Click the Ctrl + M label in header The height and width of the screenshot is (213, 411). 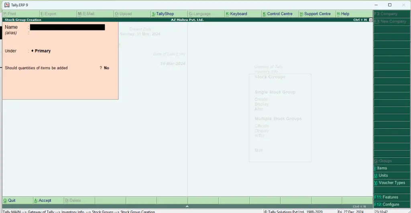pos(360,20)
